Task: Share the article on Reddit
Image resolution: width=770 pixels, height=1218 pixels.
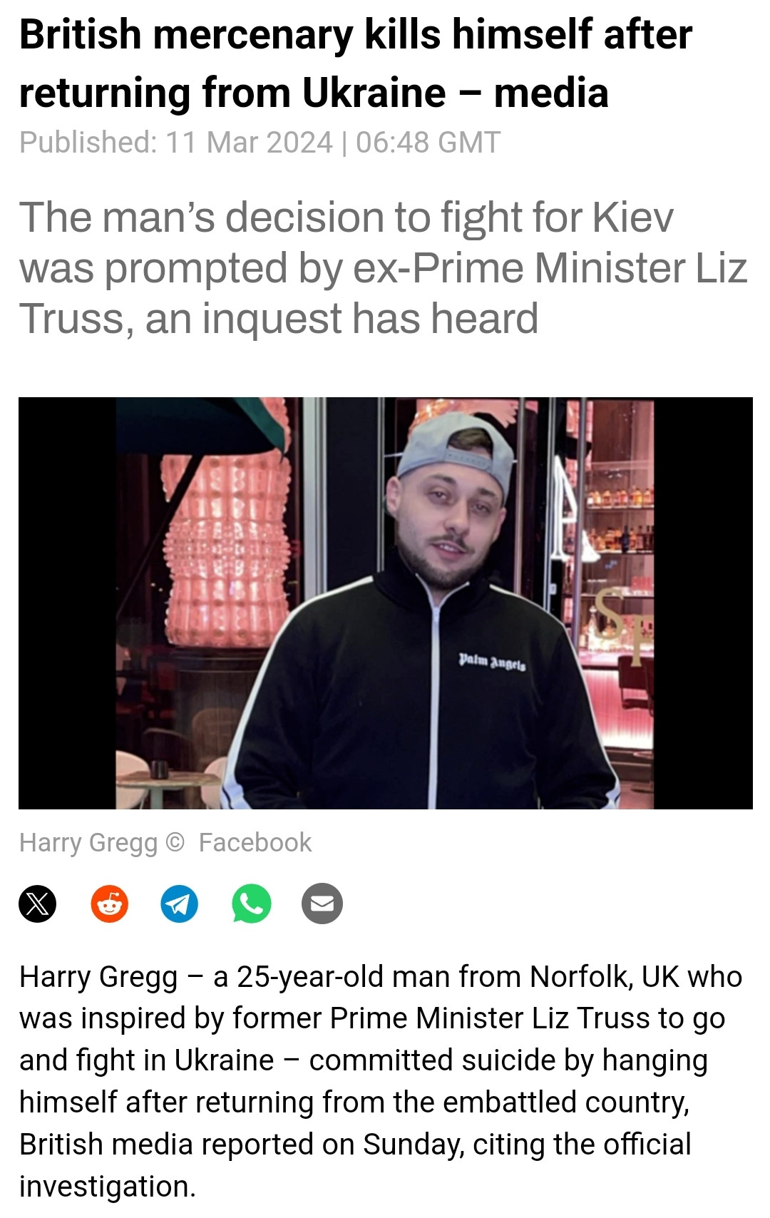Action: pyautogui.click(x=109, y=904)
